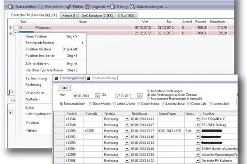Click the row selector for Pflegesatz
Screen dimensions: 247x164
(x=16, y=28)
